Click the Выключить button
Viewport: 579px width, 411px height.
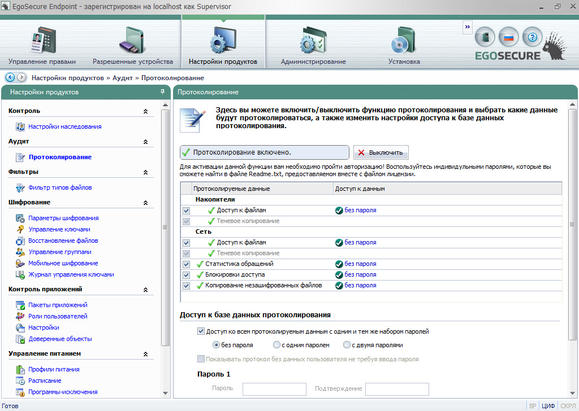tap(381, 152)
